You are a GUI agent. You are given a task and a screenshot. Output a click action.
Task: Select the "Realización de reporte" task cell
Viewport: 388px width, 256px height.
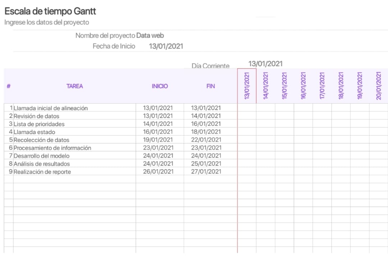click(x=42, y=172)
